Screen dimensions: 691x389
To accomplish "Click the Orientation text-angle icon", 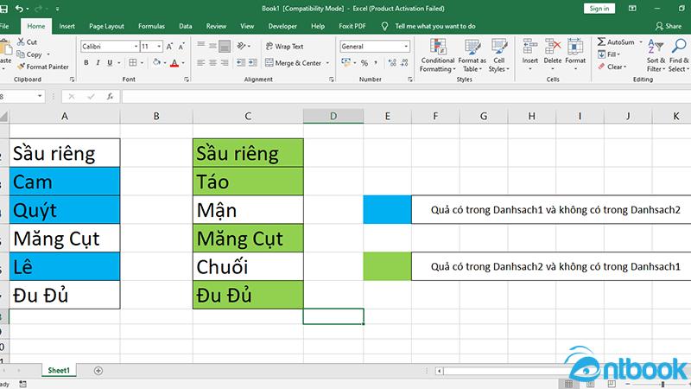I will 242,46.
